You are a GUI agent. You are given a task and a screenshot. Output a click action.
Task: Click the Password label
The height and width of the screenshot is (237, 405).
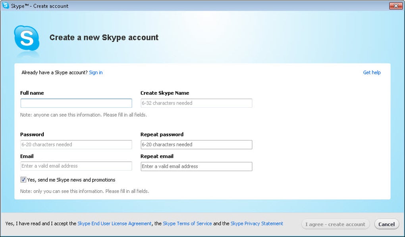pyautogui.click(x=32, y=134)
